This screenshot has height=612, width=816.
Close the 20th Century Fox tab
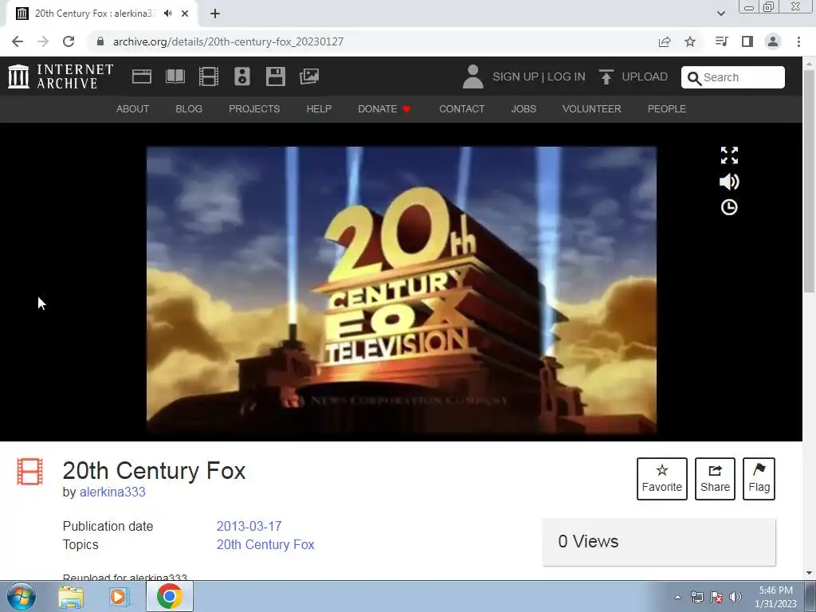pos(185,14)
